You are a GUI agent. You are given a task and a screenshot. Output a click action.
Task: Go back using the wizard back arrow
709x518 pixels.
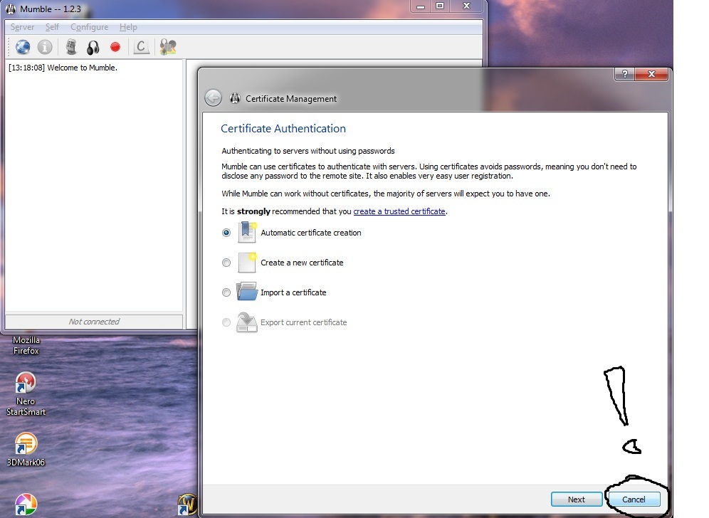[213, 97]
